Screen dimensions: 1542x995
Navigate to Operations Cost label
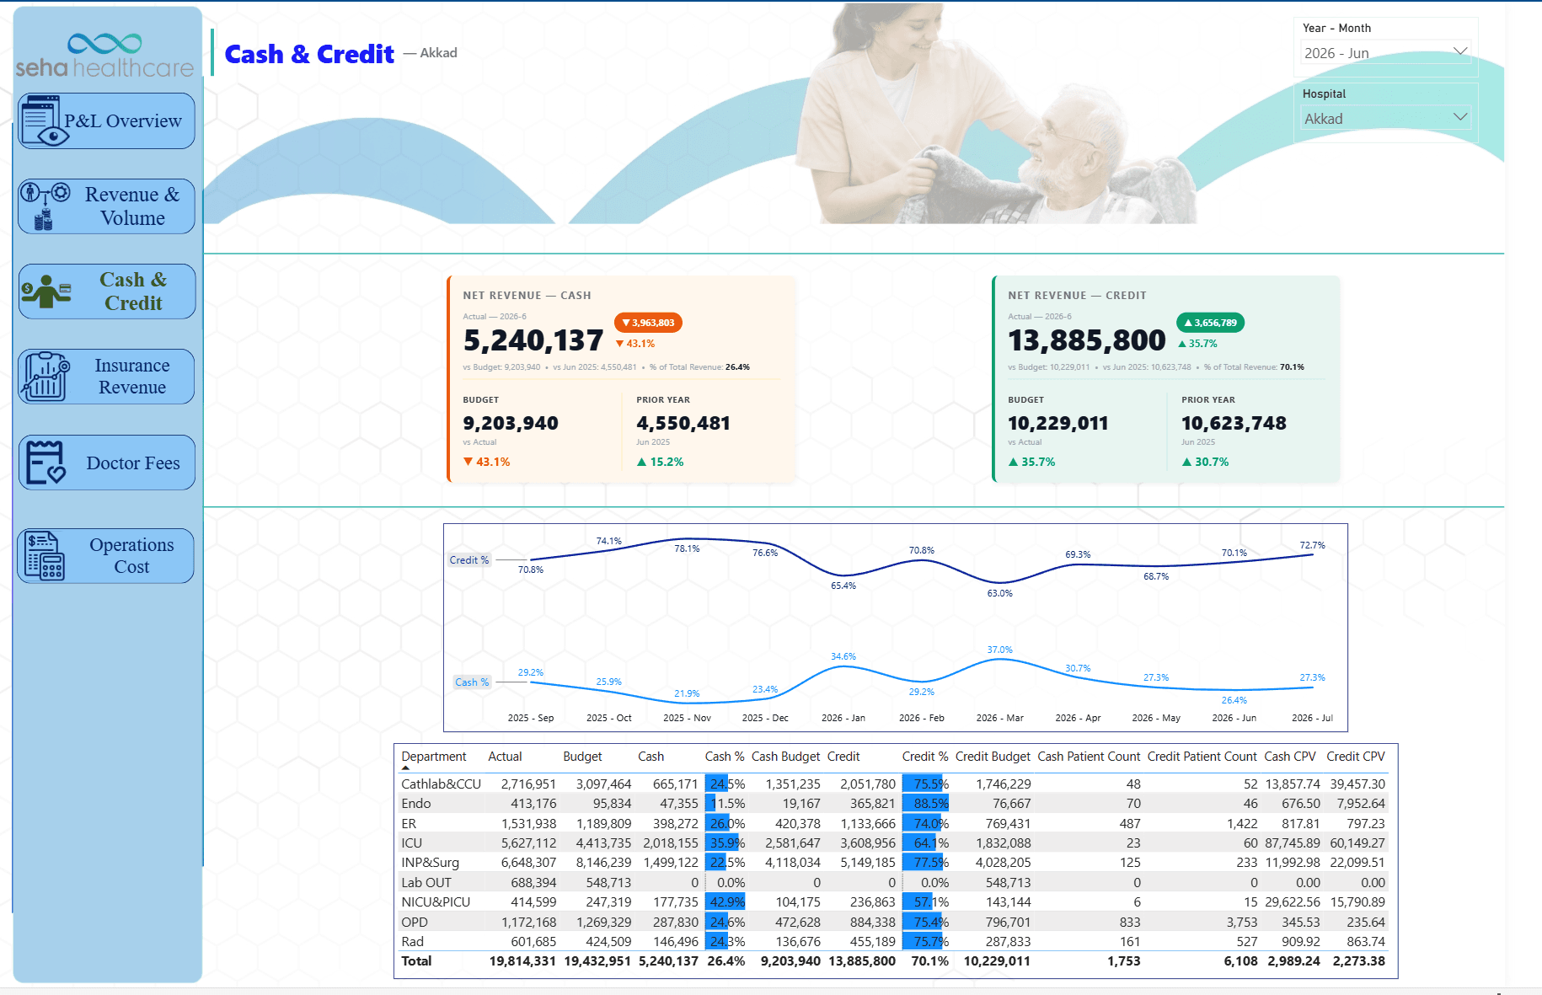(131, 556)
